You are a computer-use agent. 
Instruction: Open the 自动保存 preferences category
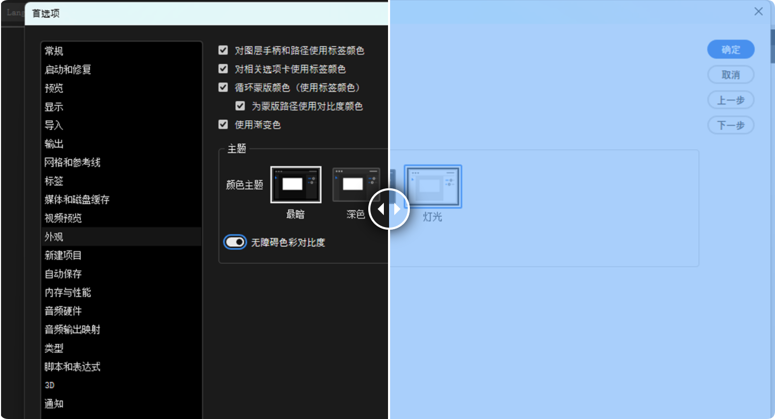click(x=63, y=274)
